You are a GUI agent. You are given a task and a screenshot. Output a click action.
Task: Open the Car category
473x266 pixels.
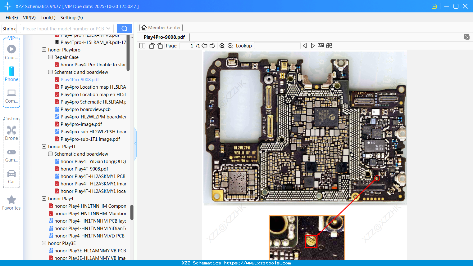pos(11,177)
